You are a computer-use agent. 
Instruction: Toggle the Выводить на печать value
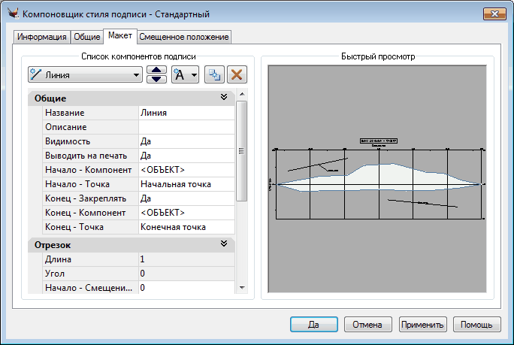186,156
